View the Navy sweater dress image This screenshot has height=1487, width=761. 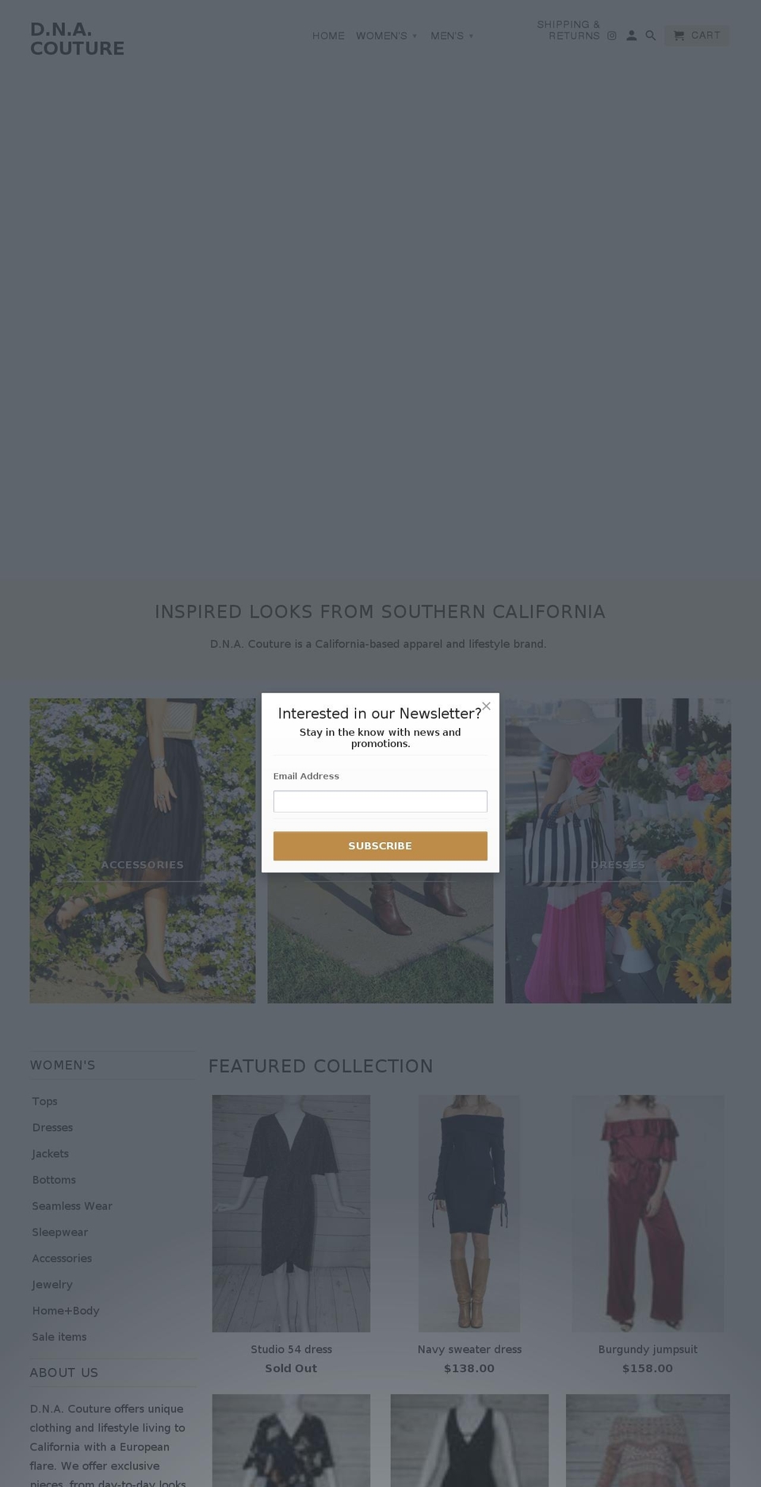469,1213
